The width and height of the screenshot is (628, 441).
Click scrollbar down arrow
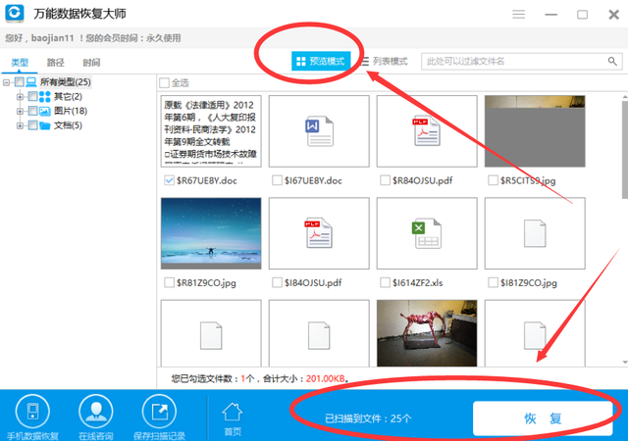(x=625, y=363)
